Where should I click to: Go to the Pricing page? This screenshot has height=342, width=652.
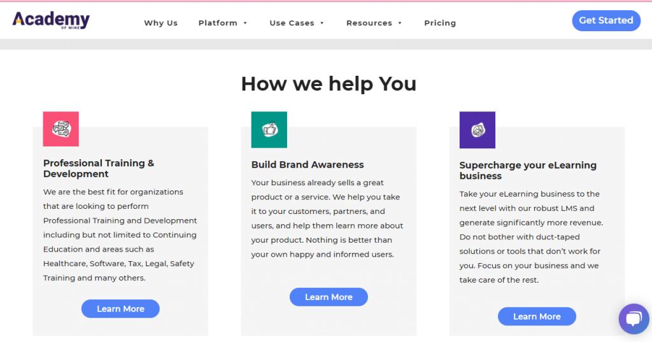point(440,24)
